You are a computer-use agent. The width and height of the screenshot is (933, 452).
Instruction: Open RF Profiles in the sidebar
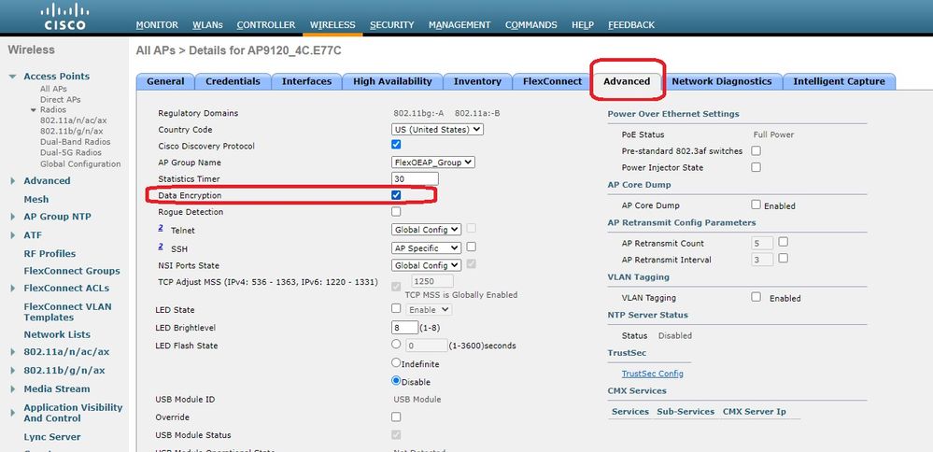pyautogui.click(x=49, y=253)
